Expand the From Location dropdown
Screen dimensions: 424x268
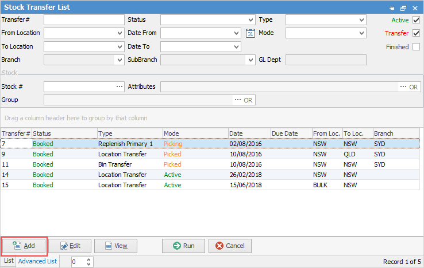(120, 33)
